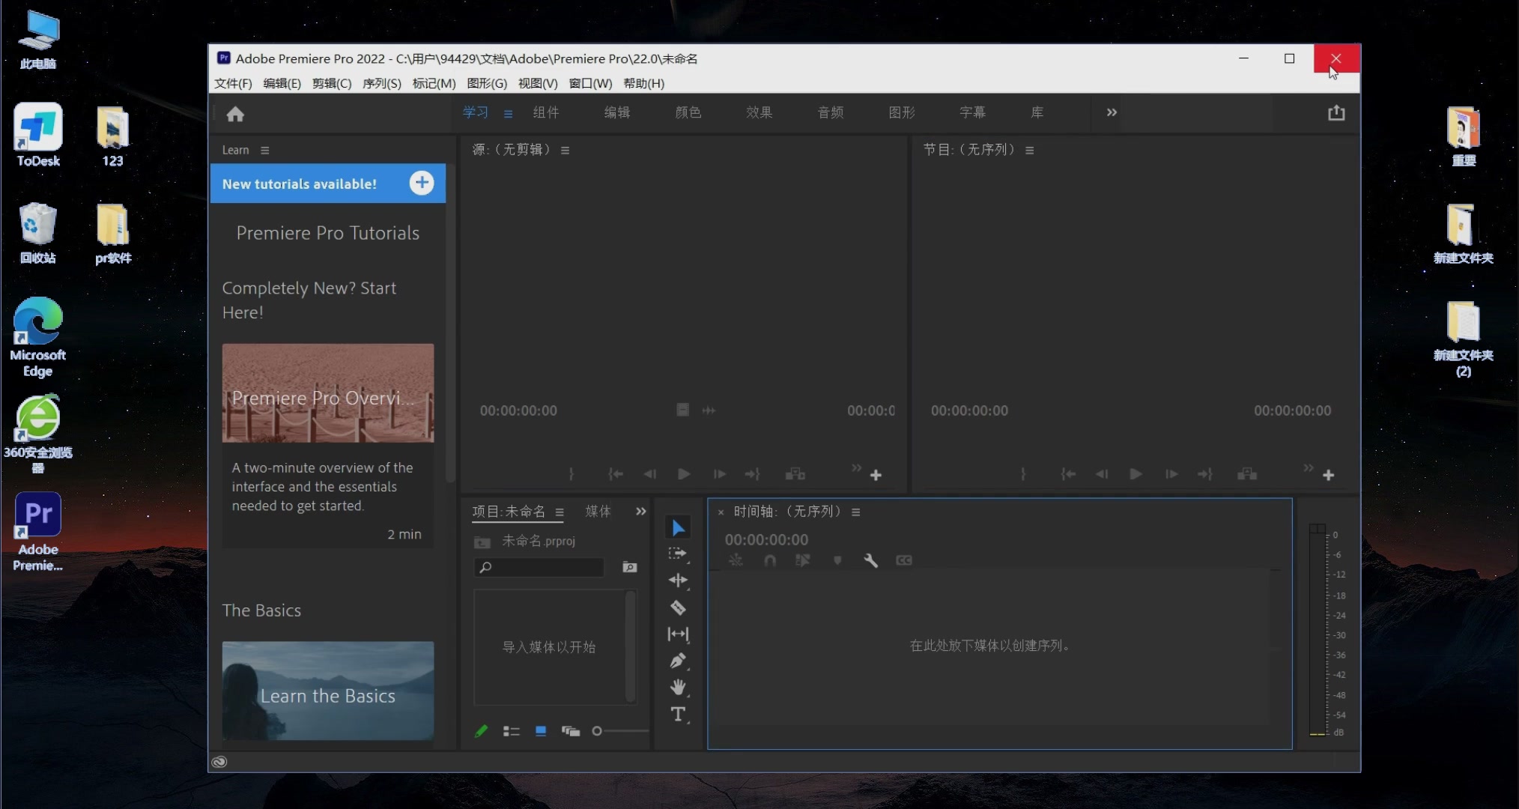Click New tutorials available! banner
The width and height of the screenshot is (1519, 809).
pyautogui.click(x=327, y=184)
